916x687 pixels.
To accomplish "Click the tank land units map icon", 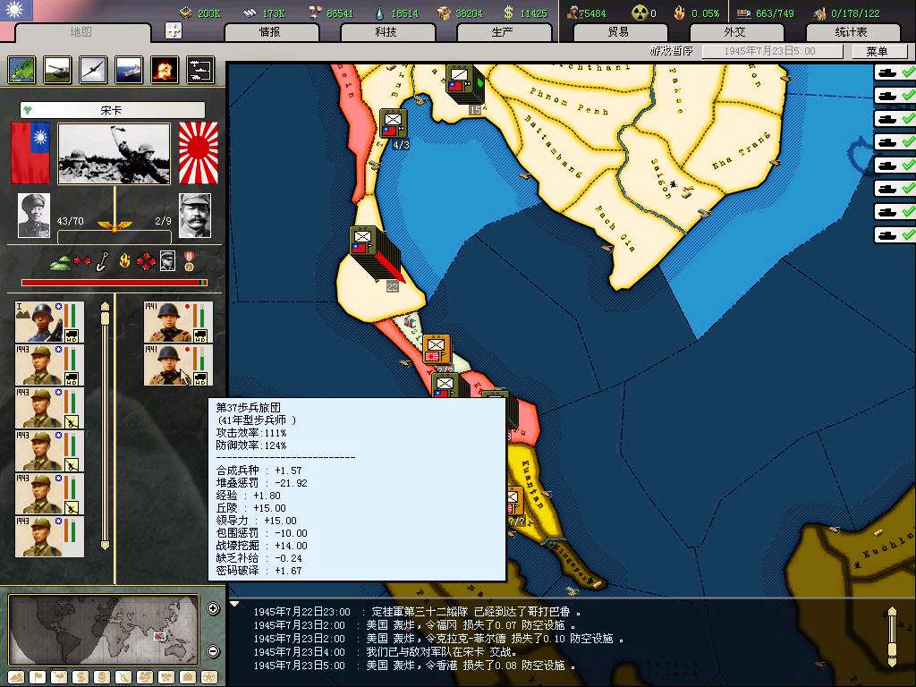I will [57, 70].
